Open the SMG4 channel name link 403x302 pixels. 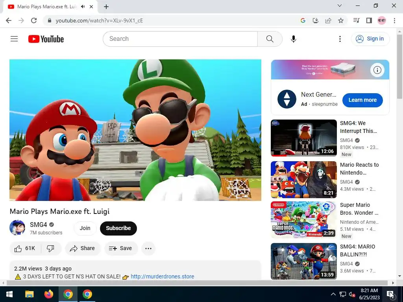(x=38, y=225)
